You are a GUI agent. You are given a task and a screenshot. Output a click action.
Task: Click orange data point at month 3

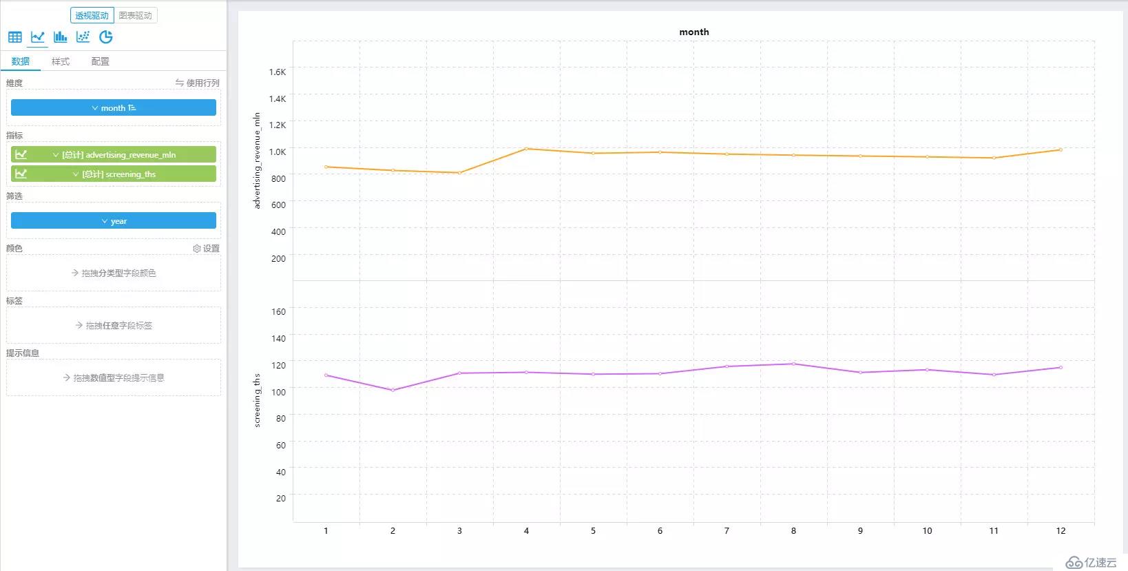459,173
